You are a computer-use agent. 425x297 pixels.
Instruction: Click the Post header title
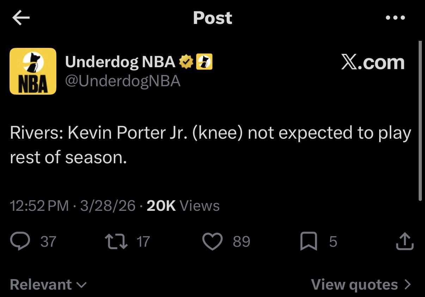tap(212, 18)
